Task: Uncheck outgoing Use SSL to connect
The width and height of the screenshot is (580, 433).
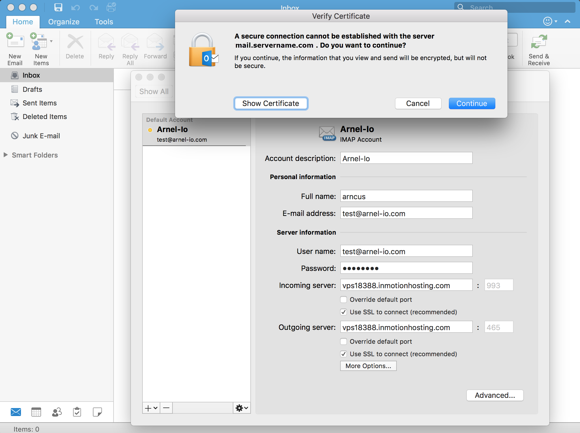Action: (344, 354)
